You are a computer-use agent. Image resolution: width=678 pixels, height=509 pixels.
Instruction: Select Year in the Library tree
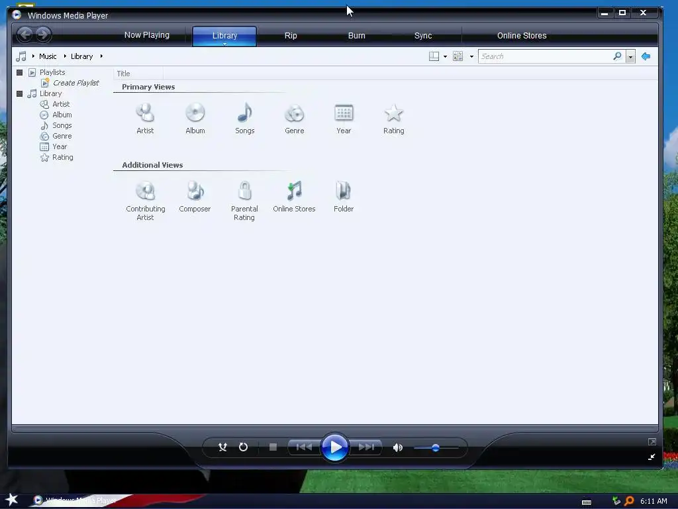click(59, 146)
